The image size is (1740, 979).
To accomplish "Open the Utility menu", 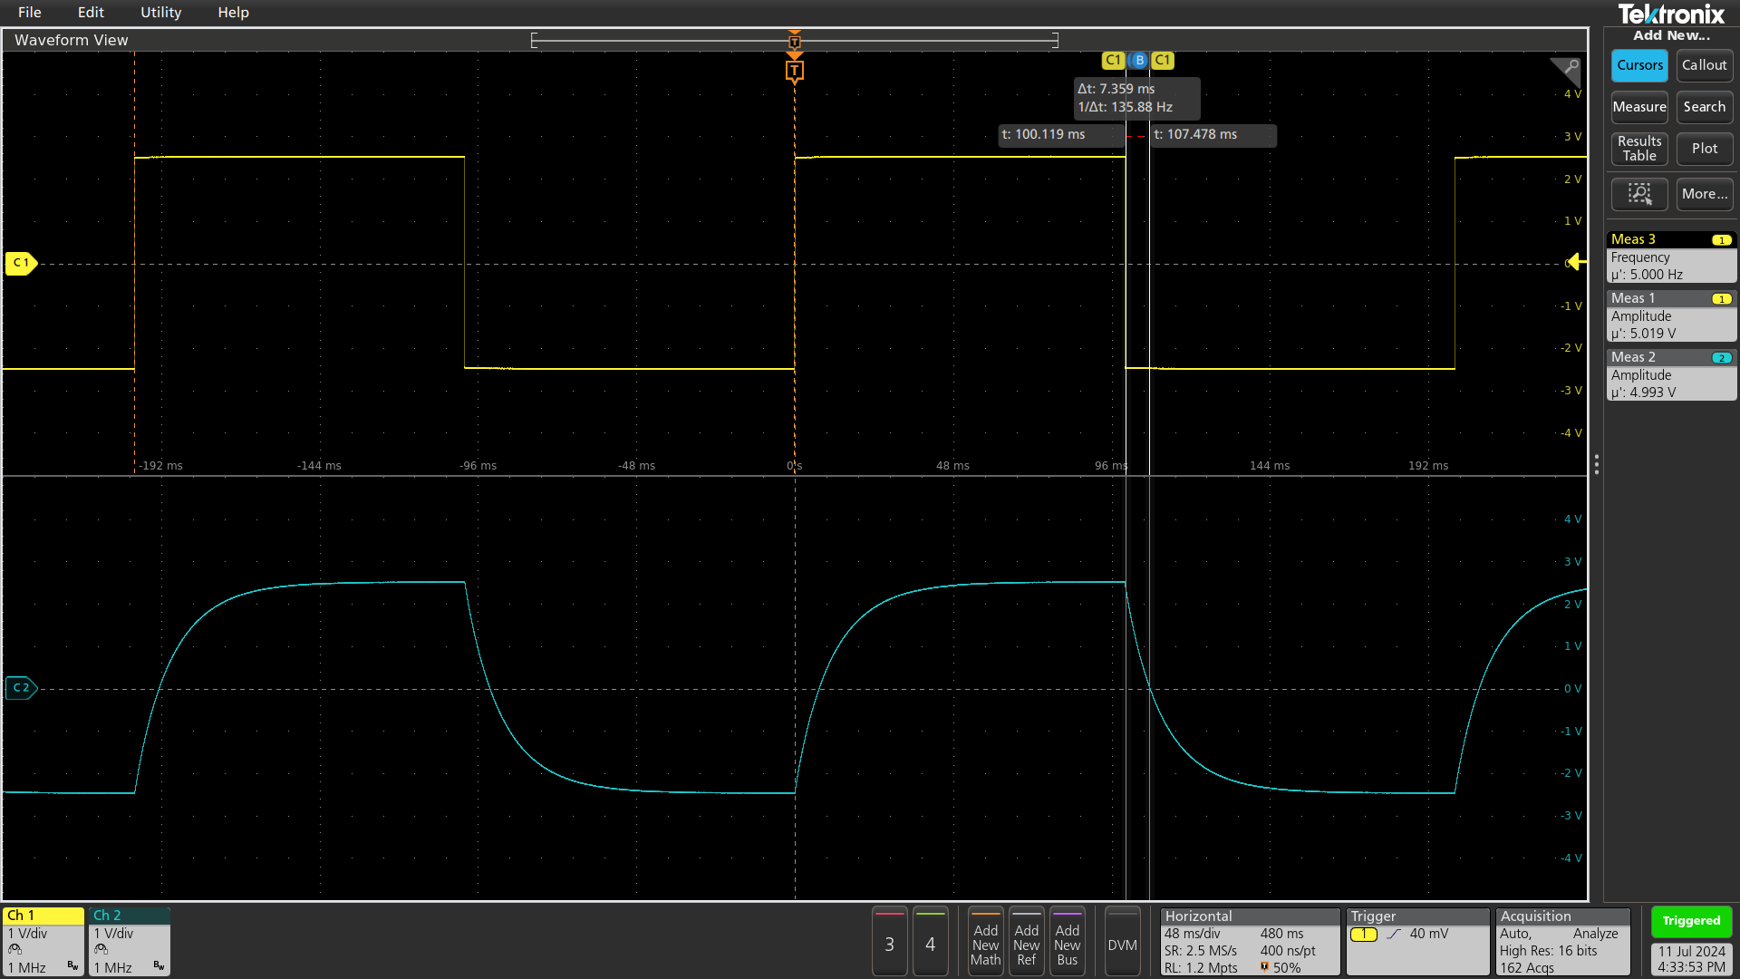I will 160,12.
